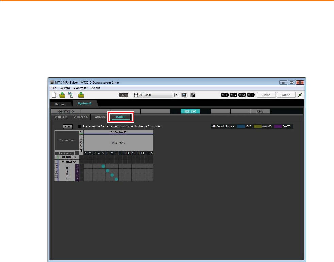
Task: Click the 01 Basic preset box
Action: [x=153, y=95]
